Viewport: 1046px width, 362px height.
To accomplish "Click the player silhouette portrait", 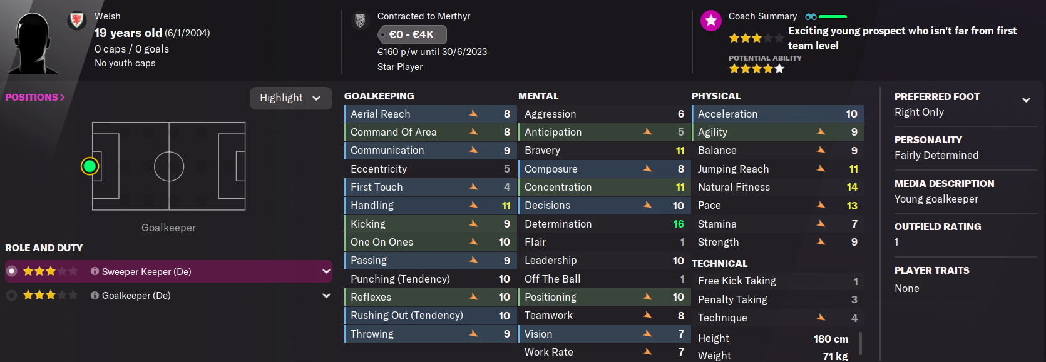I will (x=33, y=43).
